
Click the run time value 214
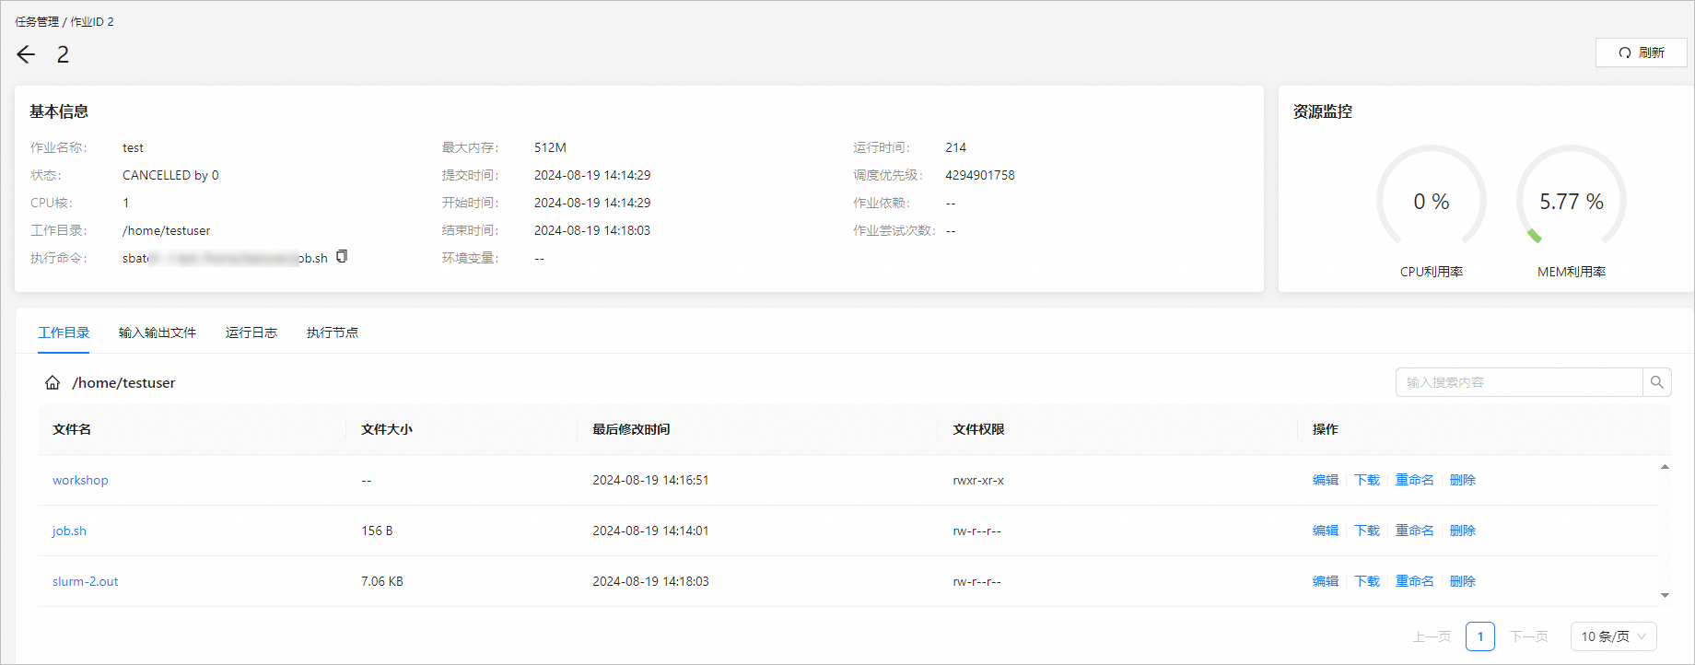point(955,147)
